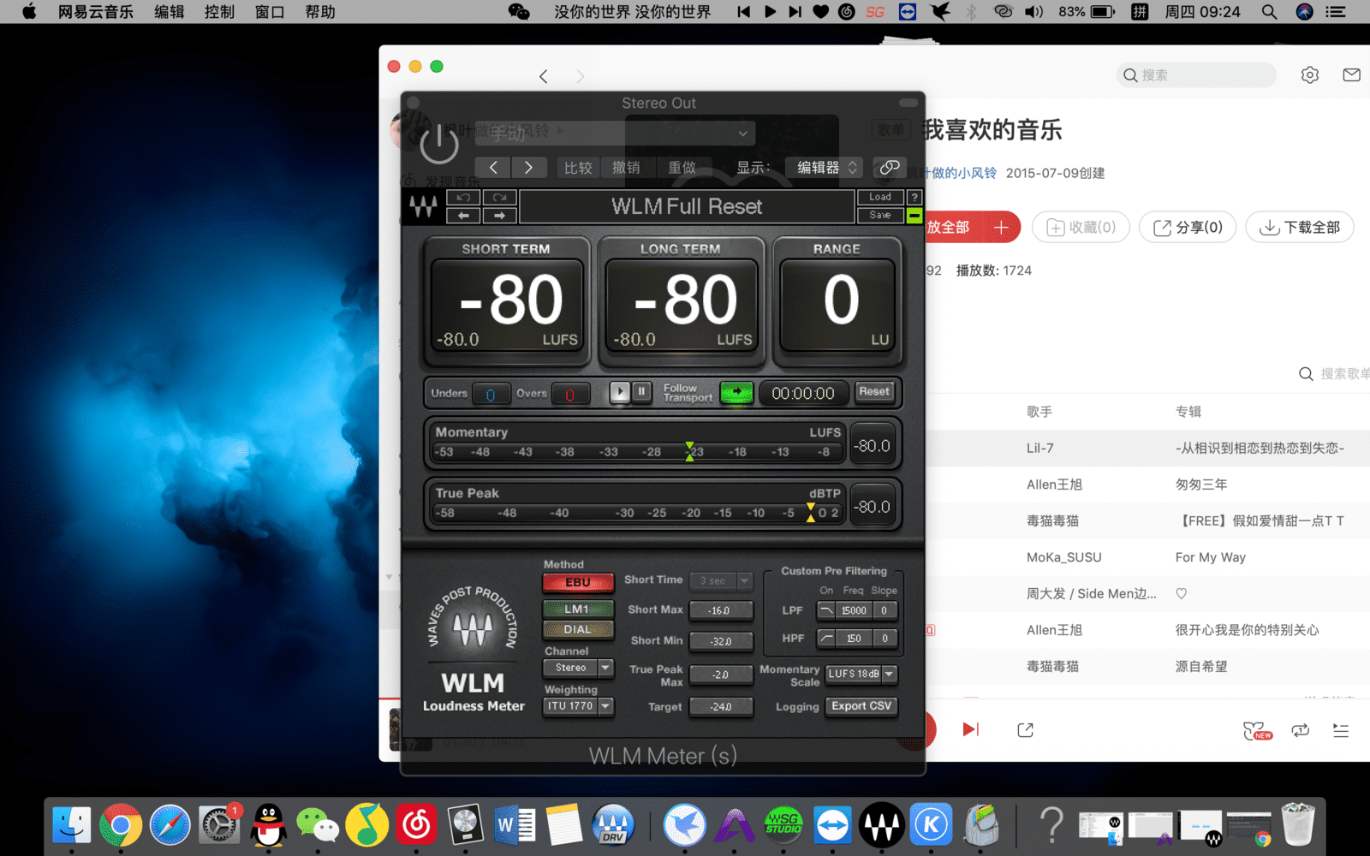Image resolution: width=1370 pixels, height=856 pixels.
Task: Toggle the LPF filter on button
Action: coord(825,610)
